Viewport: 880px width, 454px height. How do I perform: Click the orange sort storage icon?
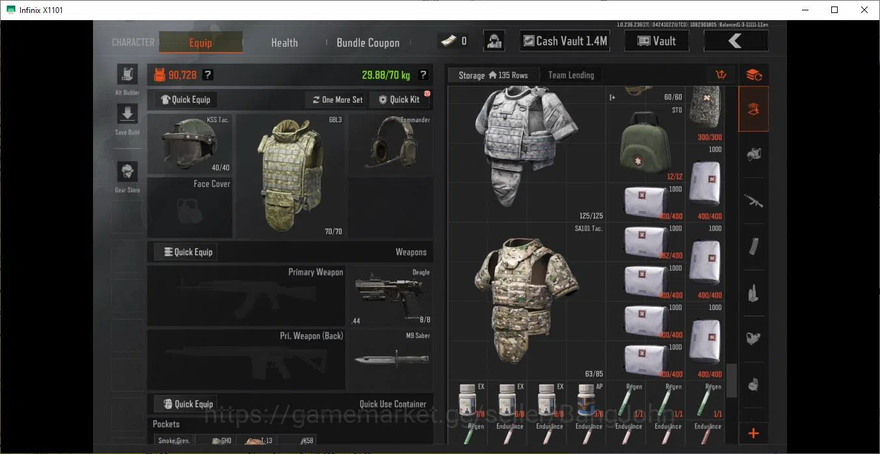pos(721,75)
